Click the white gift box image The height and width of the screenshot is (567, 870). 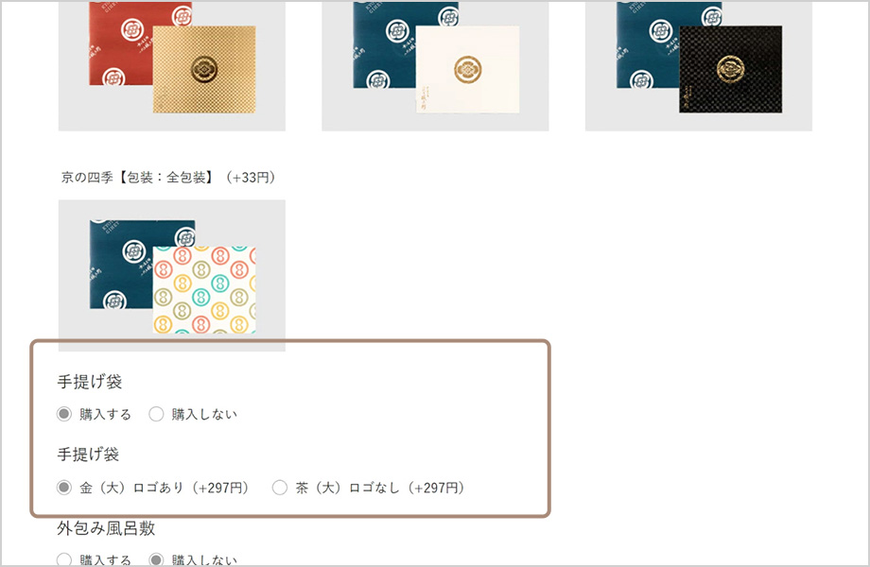[468, 69]
